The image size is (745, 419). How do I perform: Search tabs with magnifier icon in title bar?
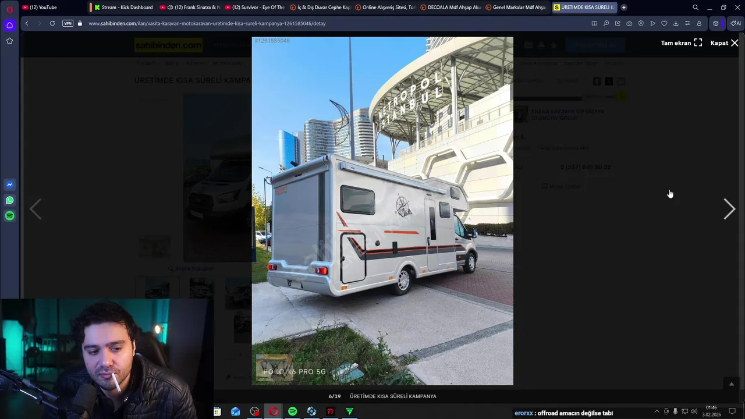[x=696, y=8]
